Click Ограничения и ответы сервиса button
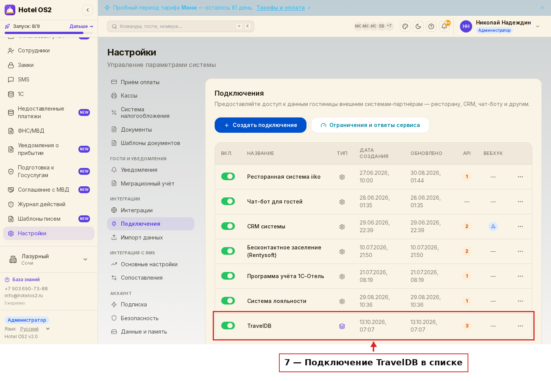The height and width of the screenshot is (381, 551). click(x=370, y=125)
